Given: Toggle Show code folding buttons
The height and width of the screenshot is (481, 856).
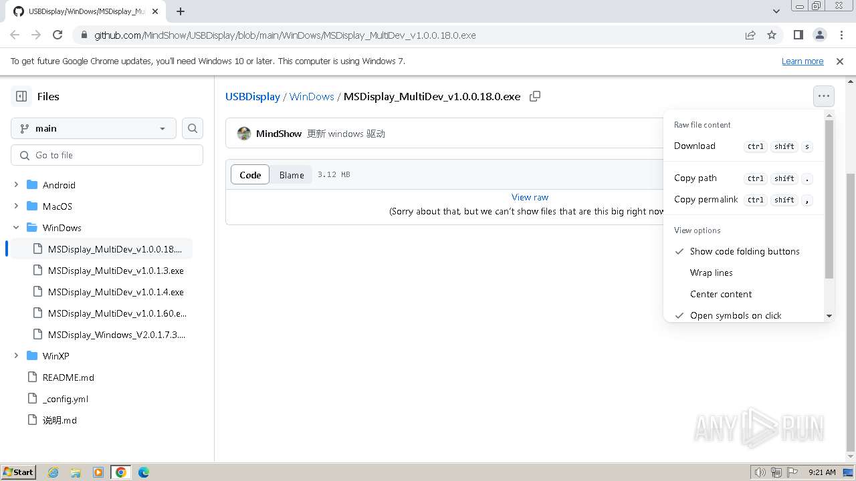Looking at the screenshot, I should [x=744, y=251].
